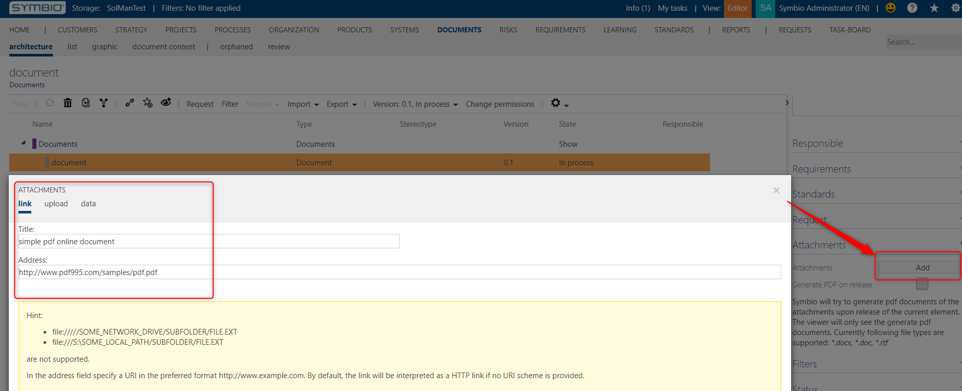Open the REQUIREMENTS main menu item
Image resolution: width=962 pixels, height=391 pixels.
[x=560, y=30]
